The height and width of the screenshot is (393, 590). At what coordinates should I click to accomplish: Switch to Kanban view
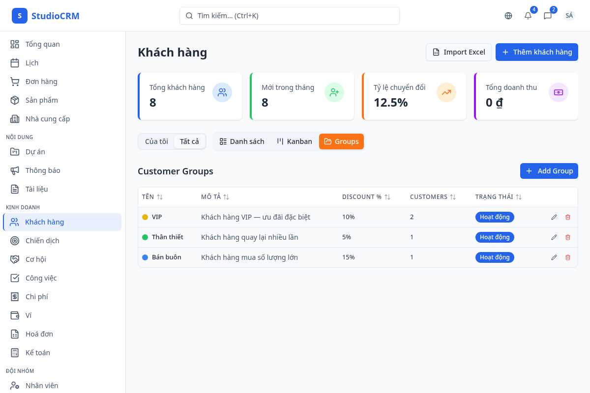[x=295, y=141]
